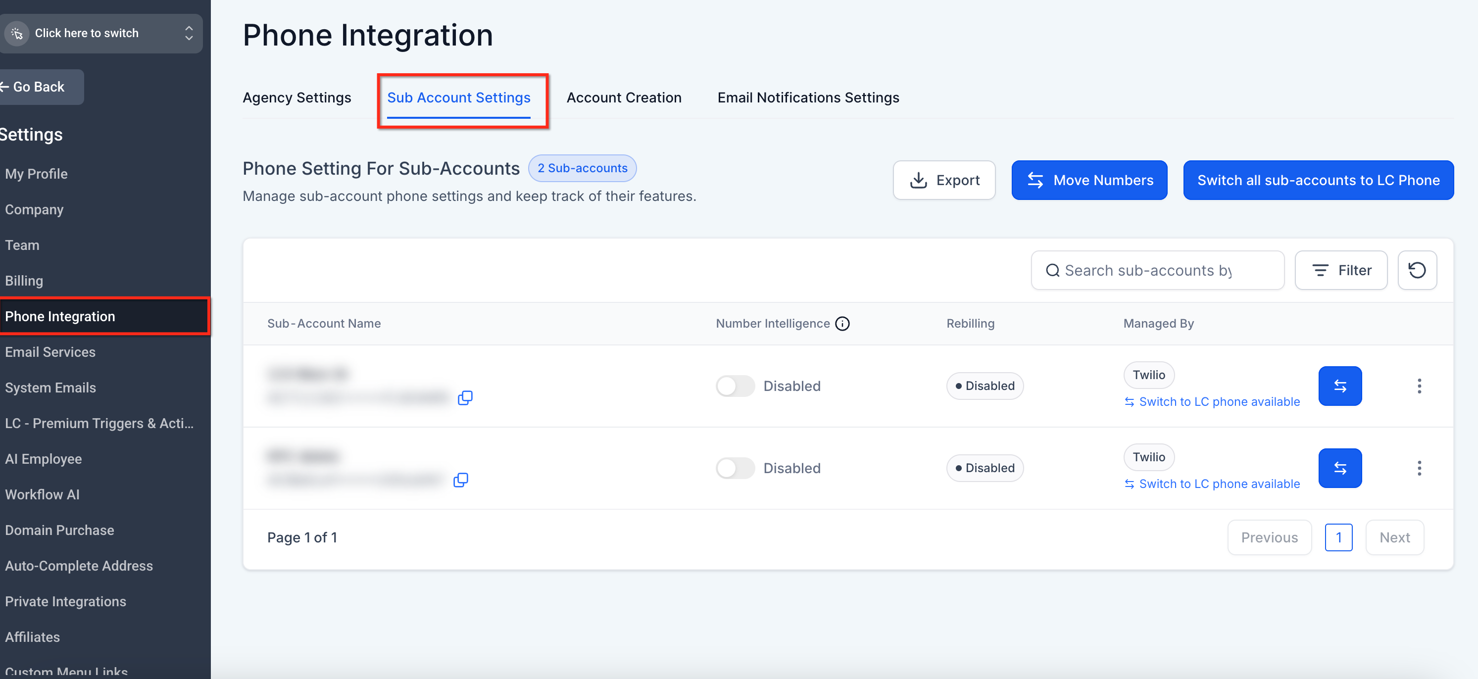1478x679 pixels.
Task: Click the Move Numbers button
Action: point(1088,180)
